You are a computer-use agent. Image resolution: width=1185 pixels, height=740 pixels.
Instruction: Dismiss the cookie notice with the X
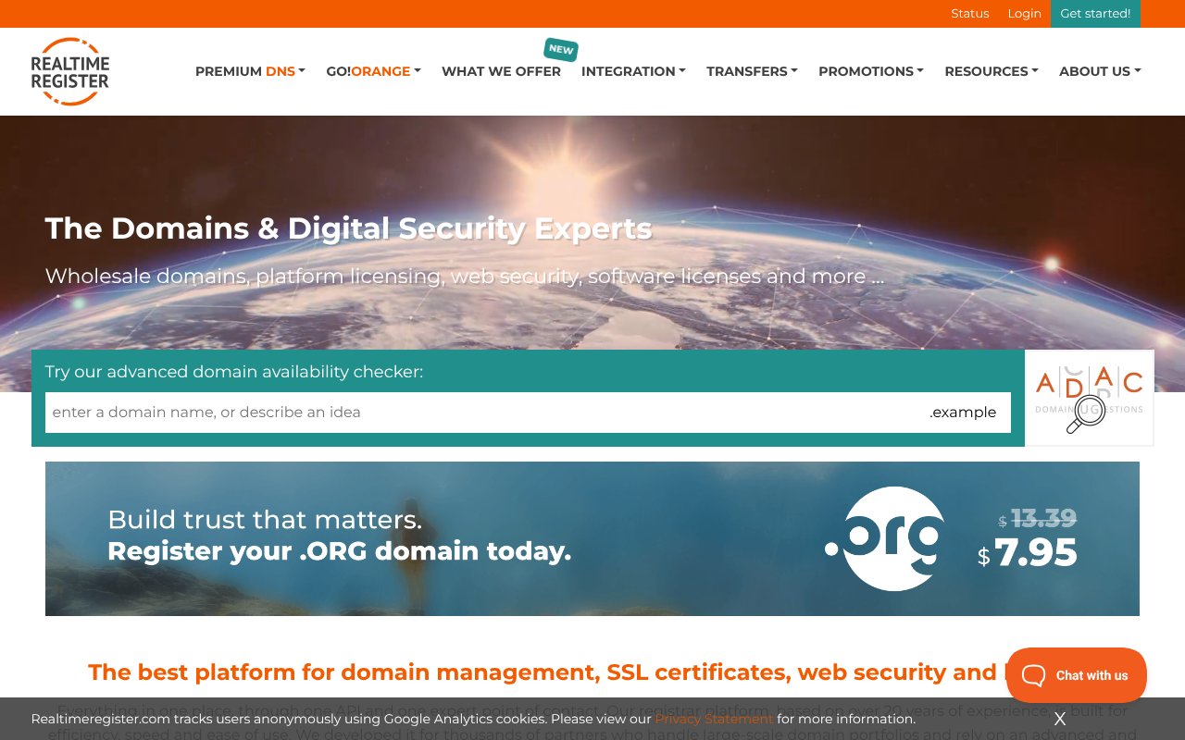tap(1059, 719)
